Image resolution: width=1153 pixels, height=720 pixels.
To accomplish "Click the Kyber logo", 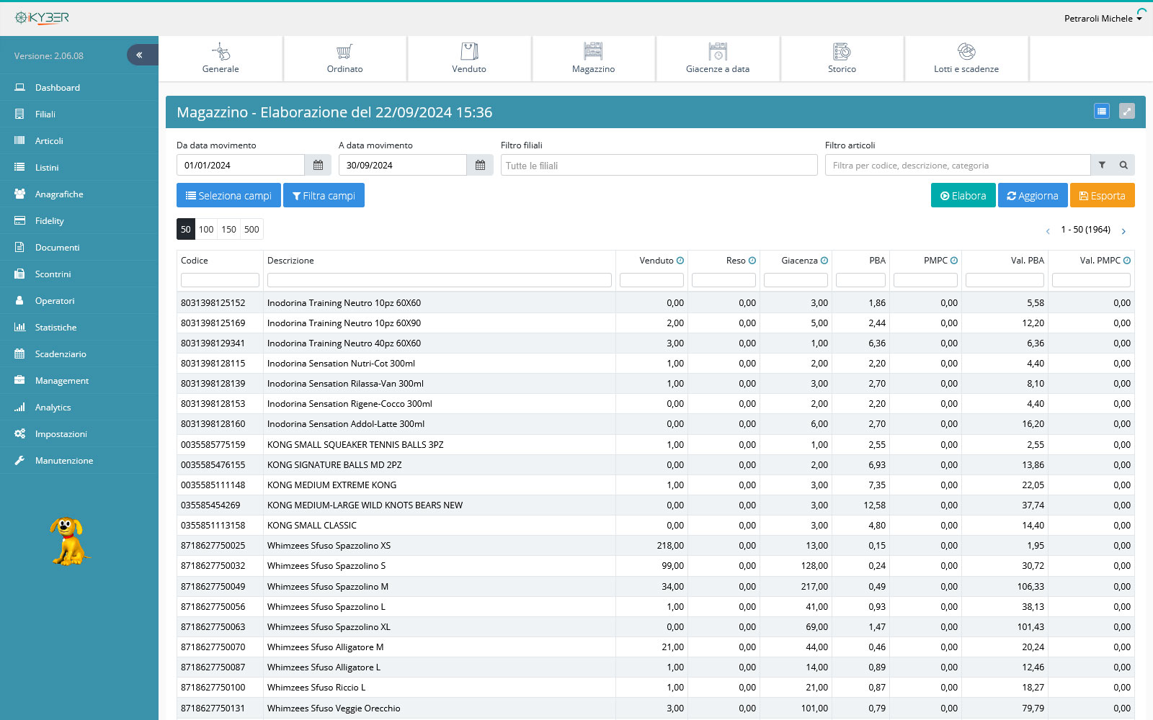I will (x=42, y=18).
